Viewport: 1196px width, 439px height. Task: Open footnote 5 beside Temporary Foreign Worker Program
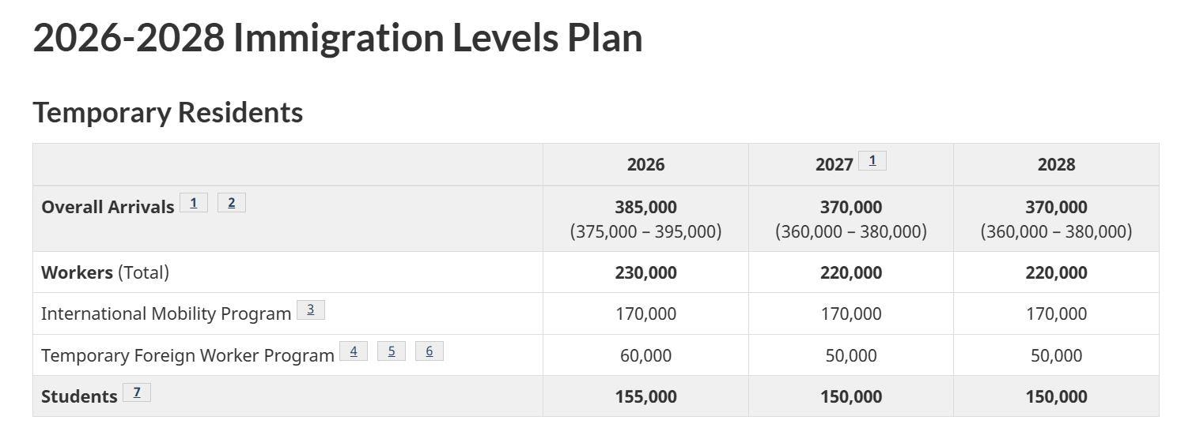tap(391, 351)
